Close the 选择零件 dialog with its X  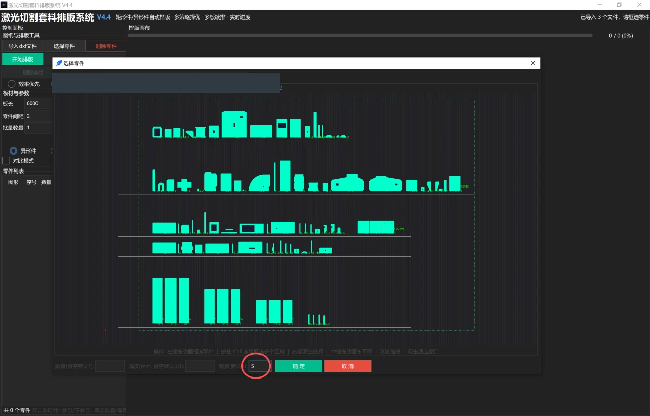[x=533, y=63]
